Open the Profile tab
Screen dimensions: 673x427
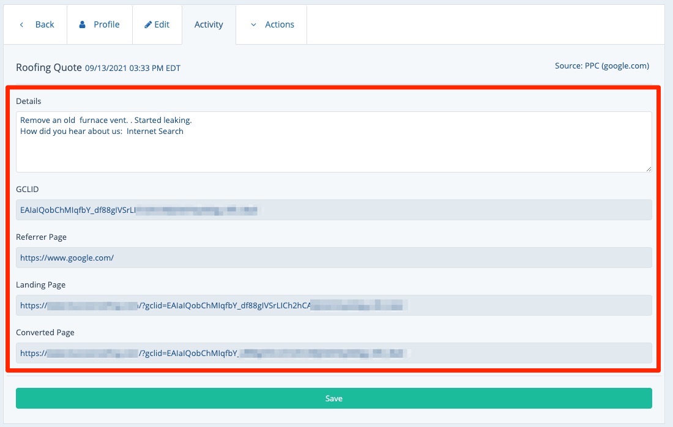(x=106, y=25)
